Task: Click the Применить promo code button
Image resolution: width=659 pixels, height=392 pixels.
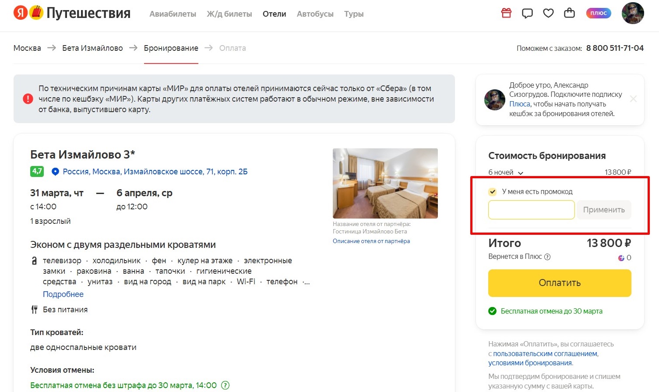Action: pos(604,210)
